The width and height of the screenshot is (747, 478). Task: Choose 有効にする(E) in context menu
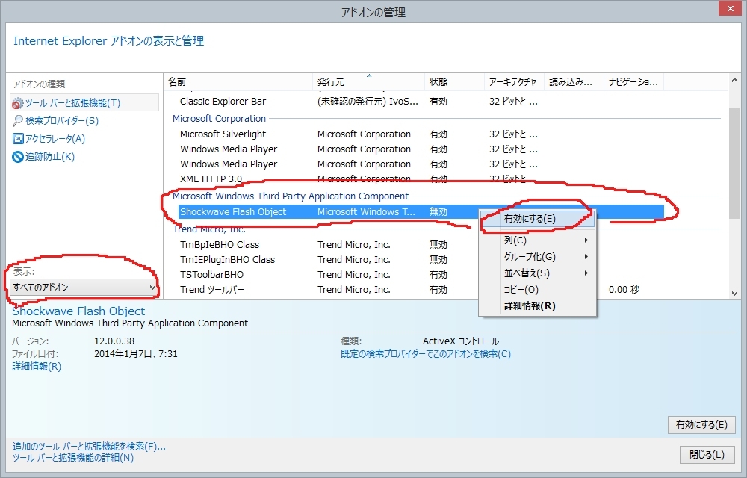[x=537, y=219]
